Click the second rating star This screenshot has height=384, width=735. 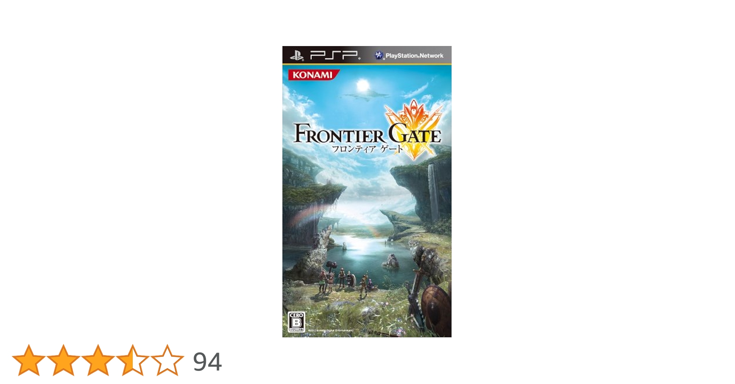63,360
